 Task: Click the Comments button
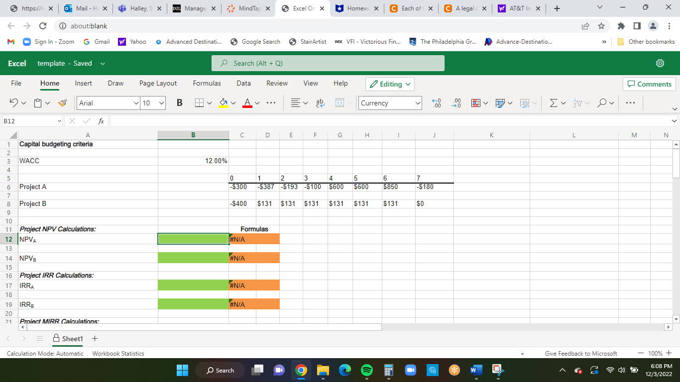(649, 84)
